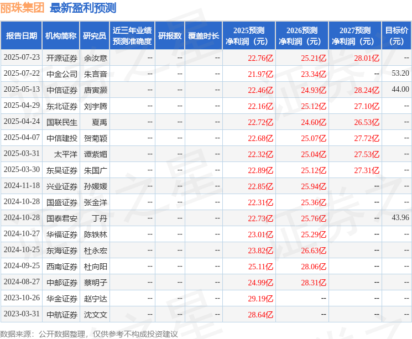
Task: Click 国联民生 institution cell
Action: 62,122
